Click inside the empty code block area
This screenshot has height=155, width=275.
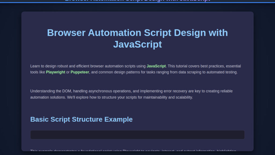tap(137, 135)
